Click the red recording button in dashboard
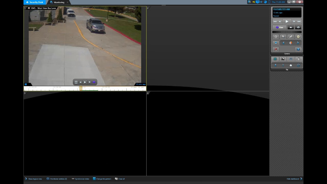This screenshot has width=327, height=184. (x=276, y=49)
